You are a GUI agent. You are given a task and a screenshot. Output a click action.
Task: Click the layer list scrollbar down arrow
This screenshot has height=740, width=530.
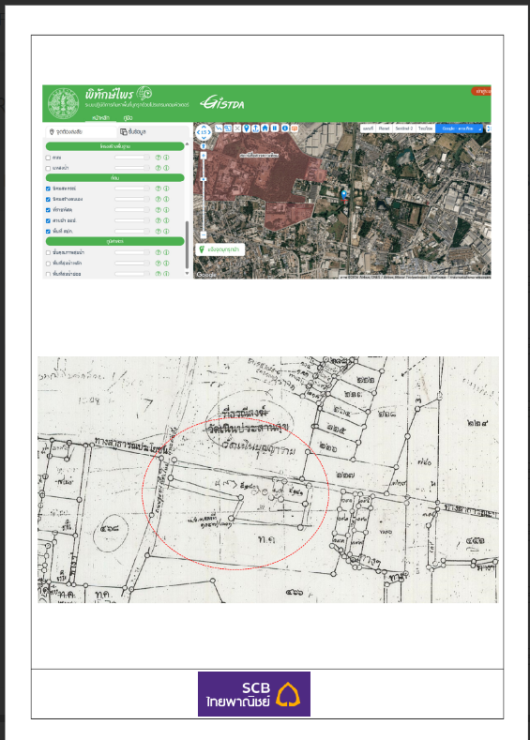coord(187,273)
